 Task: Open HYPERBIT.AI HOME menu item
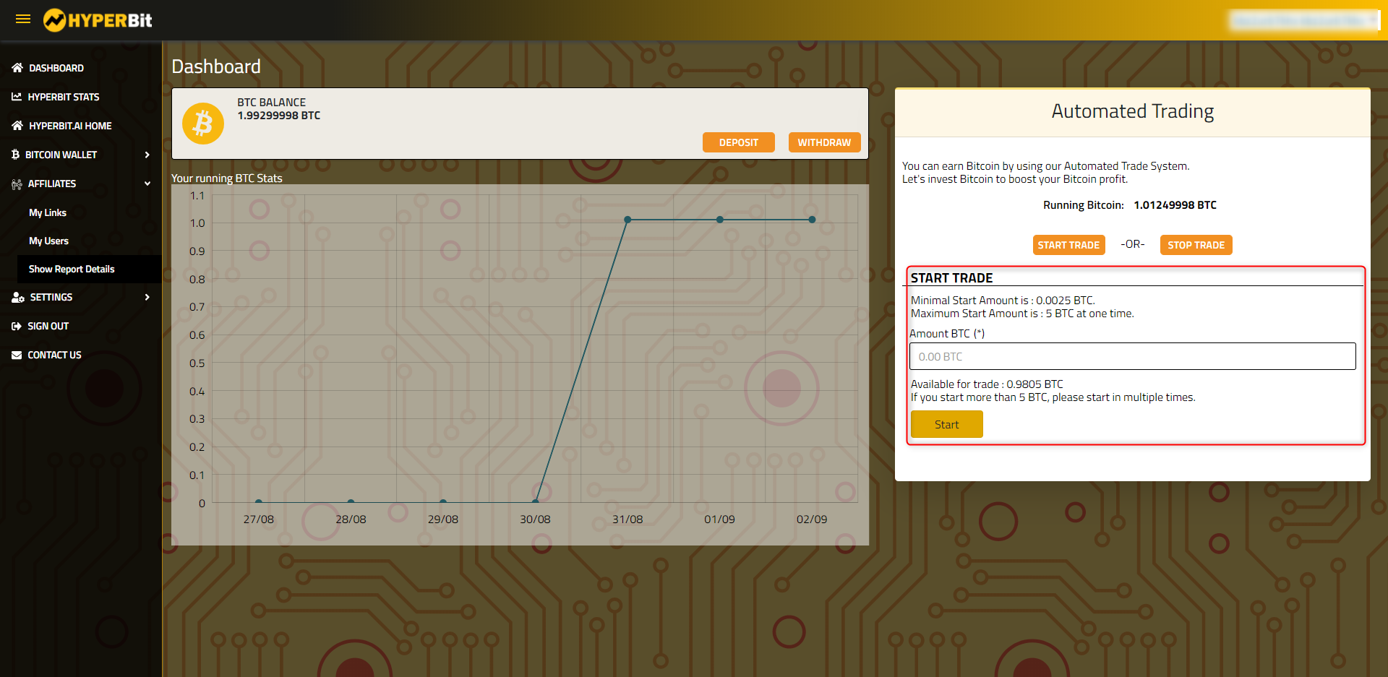point(70,126)
